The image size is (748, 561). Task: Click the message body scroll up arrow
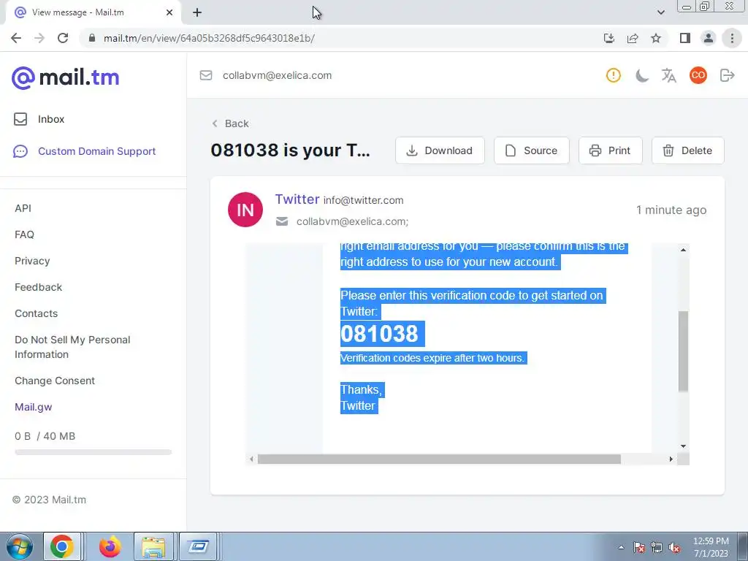point(683,250)
